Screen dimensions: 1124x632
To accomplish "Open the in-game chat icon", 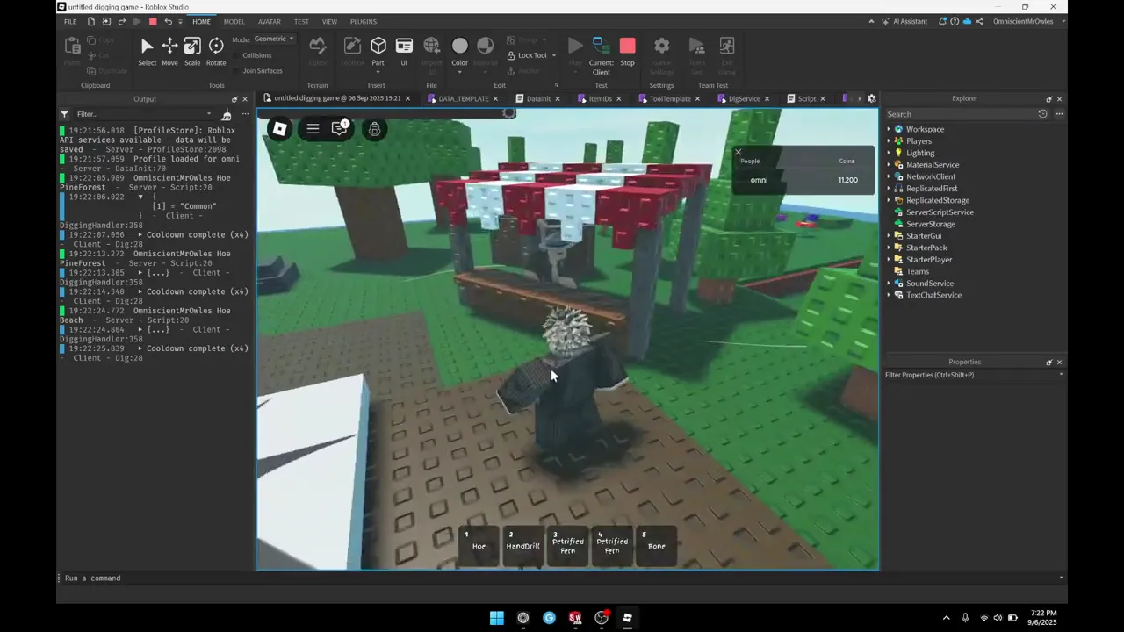I will tap(341, 129).
